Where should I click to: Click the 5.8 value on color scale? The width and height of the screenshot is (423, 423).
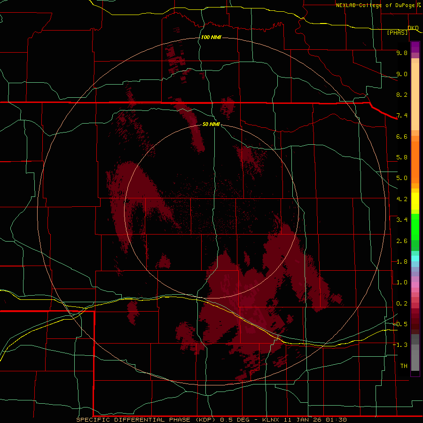(x=402, y=157)
